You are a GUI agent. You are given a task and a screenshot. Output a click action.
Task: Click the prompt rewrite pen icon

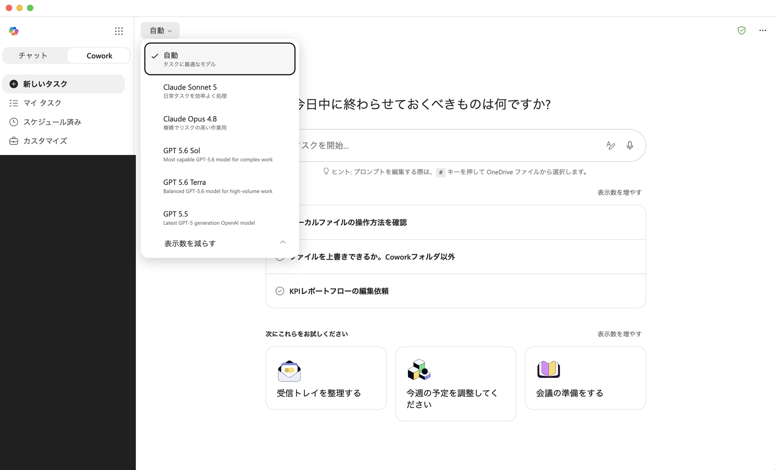611,145
